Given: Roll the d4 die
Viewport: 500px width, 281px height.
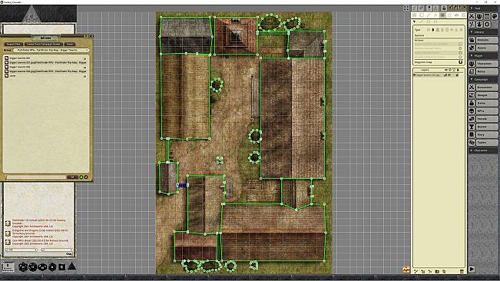Looking at the screenshot, I should click(x=71, y=266).
